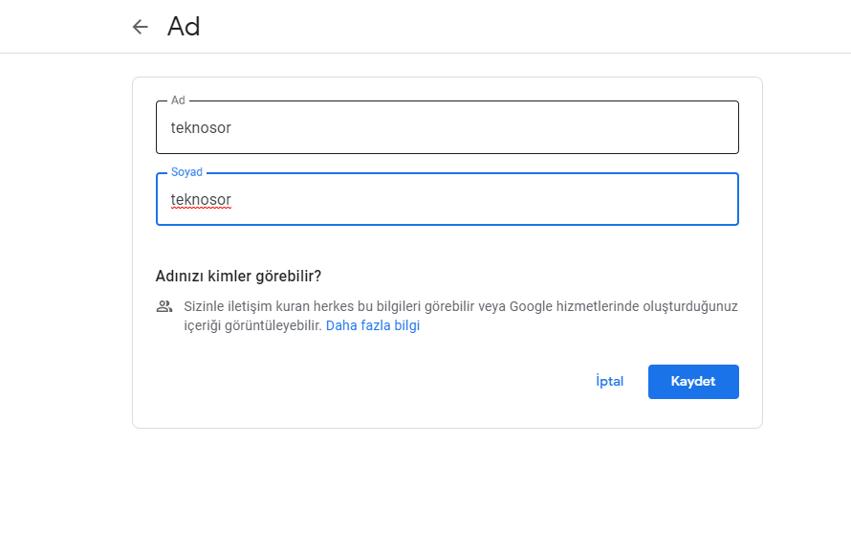
Task: Click the blue Soyad field label
Action: (186, 172)
